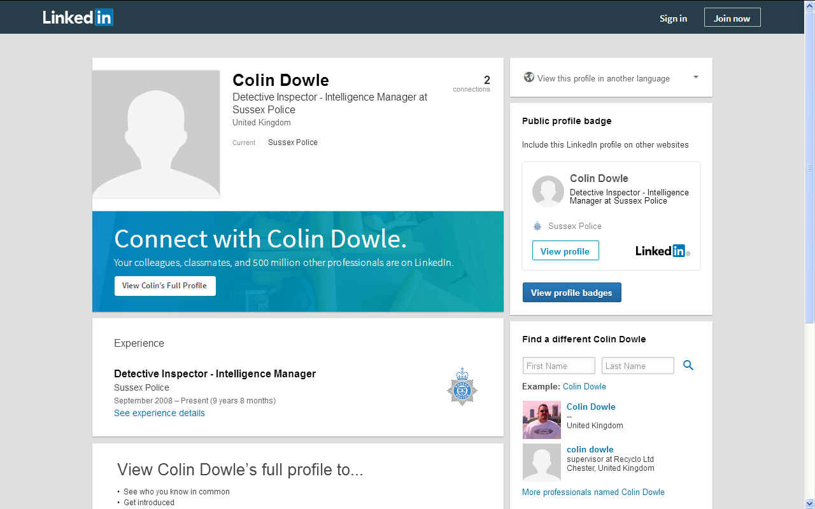Click badge avatar next to Colin Dowle
This screenshot has height=509, width=815.
click(548, 192)
